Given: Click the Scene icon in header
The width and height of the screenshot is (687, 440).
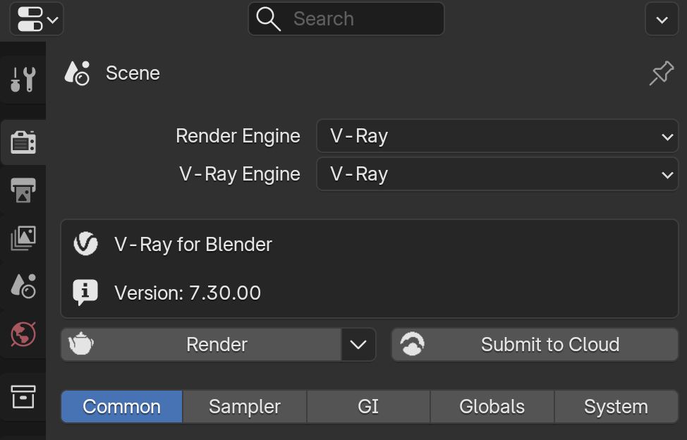Looking at the screenshot, I should [x=77, y=73].
